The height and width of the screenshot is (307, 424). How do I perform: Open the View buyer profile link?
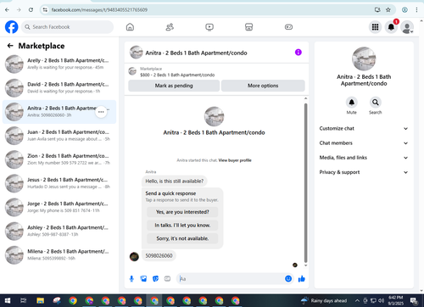tap(235, 160)
